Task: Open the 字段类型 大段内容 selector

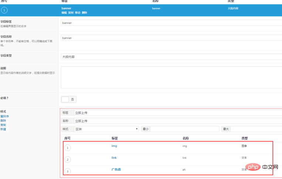Action: point(170,57)
